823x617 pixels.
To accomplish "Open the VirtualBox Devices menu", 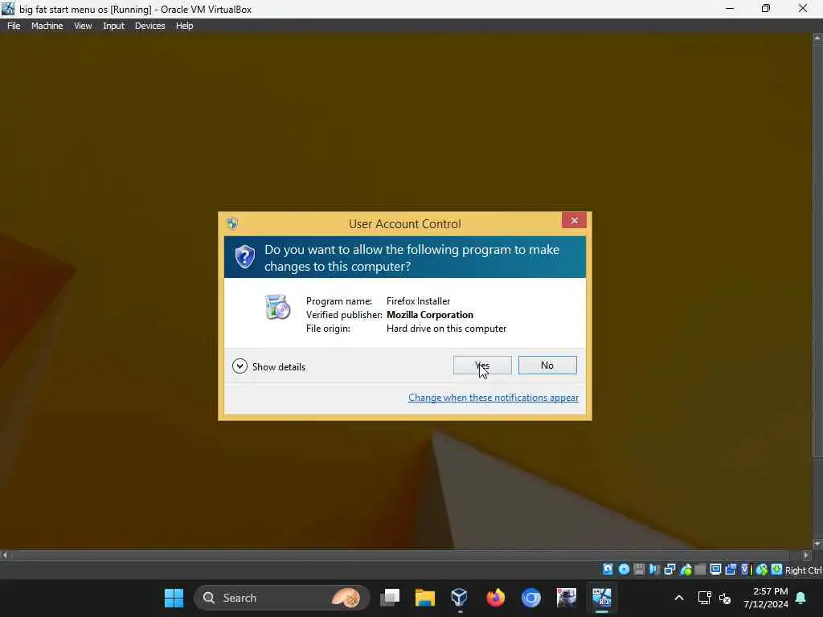I will tap(149, 26).
